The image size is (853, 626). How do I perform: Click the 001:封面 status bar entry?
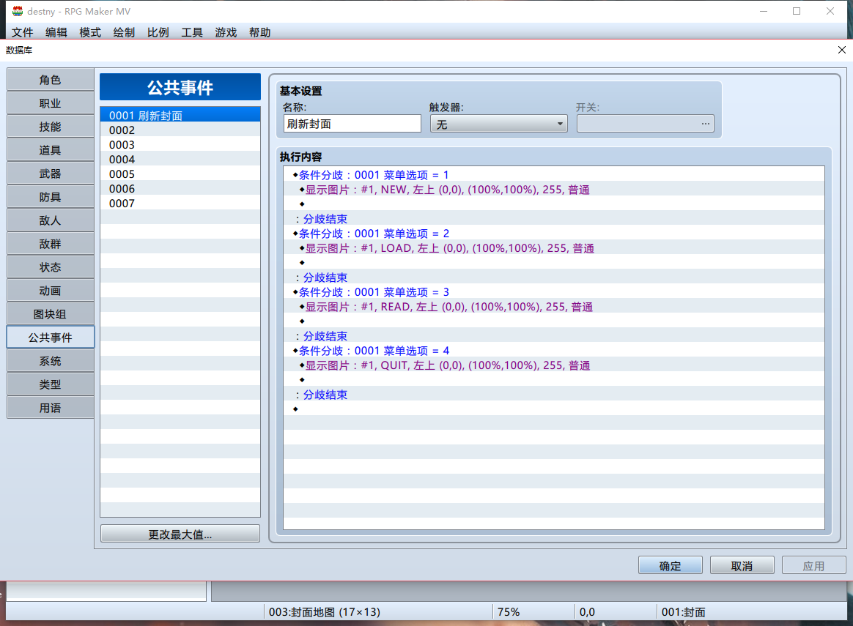click(x=683, y=612)
